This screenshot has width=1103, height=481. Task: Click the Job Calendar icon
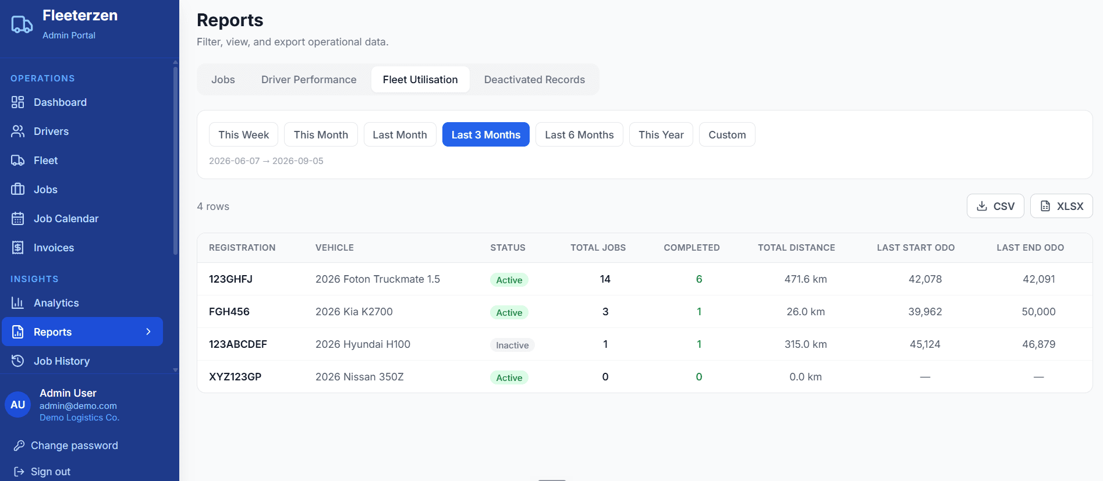pos(18,219)
